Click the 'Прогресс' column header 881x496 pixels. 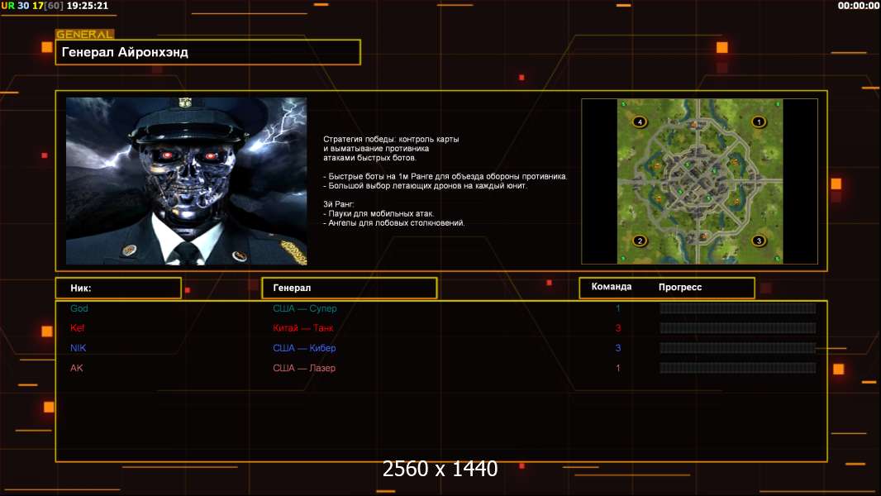pyautogui.click(x=680, y=287)
